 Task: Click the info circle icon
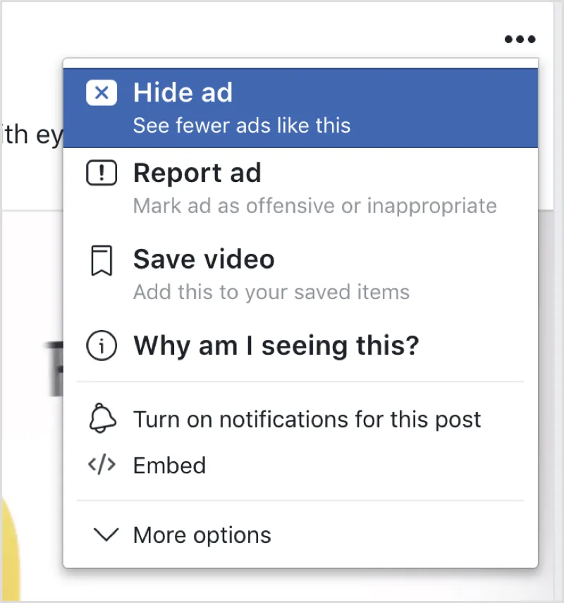point(102,346)
